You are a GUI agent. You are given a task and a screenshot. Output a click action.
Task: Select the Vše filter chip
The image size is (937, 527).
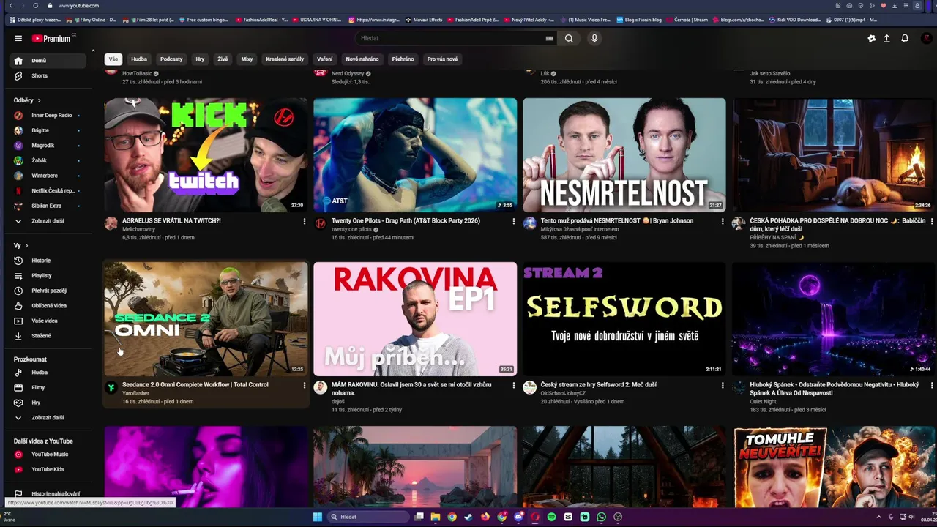113,59
